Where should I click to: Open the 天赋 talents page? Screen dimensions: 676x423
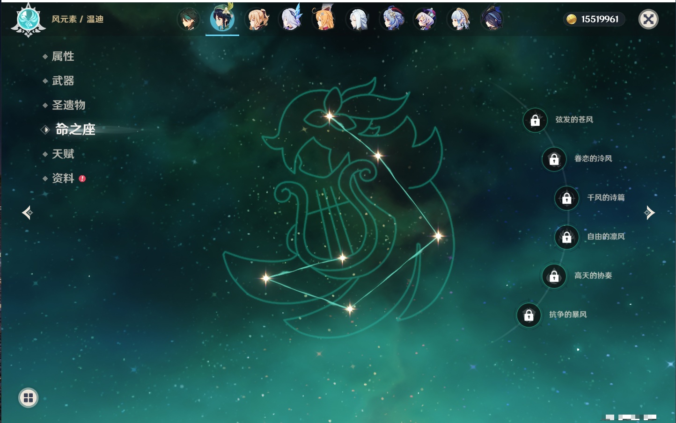[63, 154]
